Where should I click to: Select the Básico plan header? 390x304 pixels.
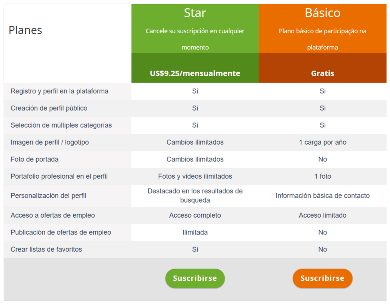click(323, 13)
